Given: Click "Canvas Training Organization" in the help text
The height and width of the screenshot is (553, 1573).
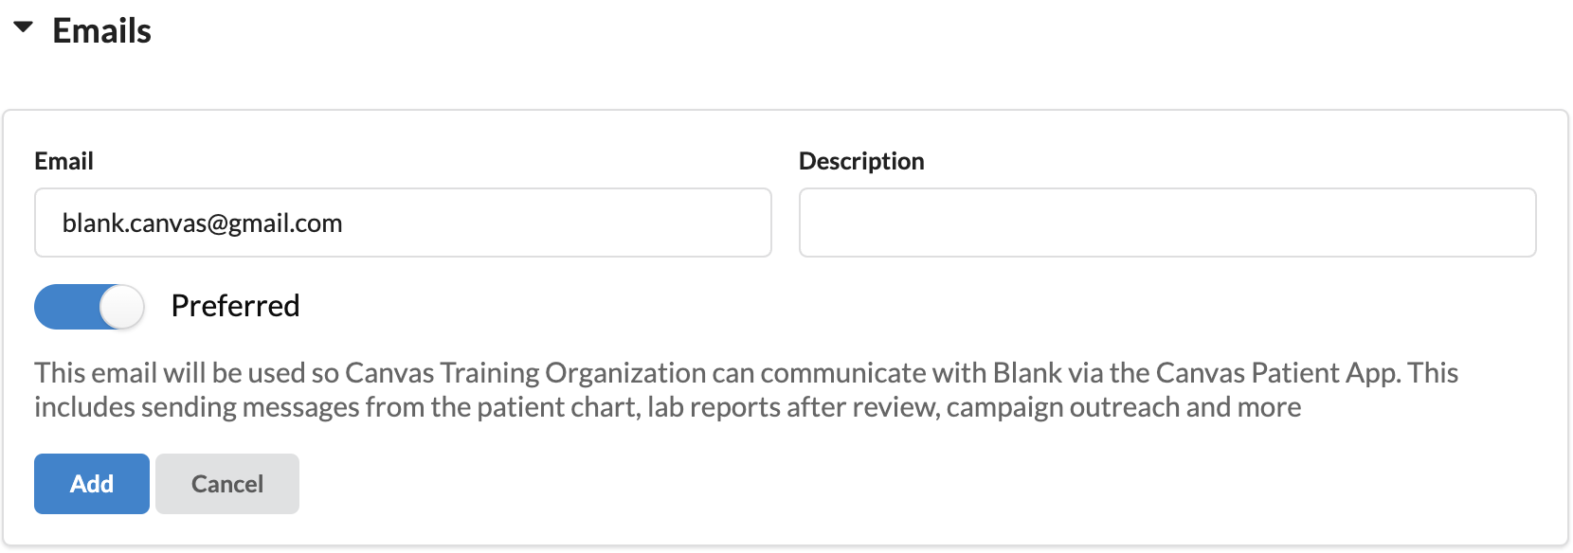Looking at the screenshot, I should 525,373.
